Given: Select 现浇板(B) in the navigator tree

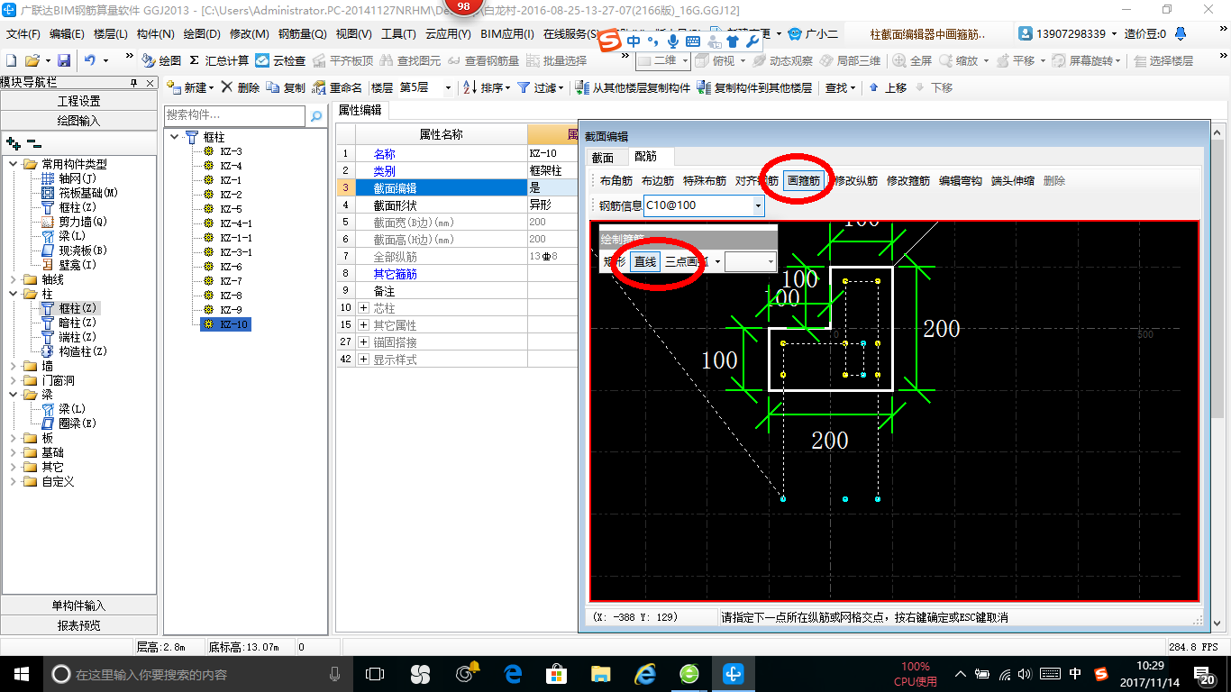Looking at the screenshot, I should point(74,250).
